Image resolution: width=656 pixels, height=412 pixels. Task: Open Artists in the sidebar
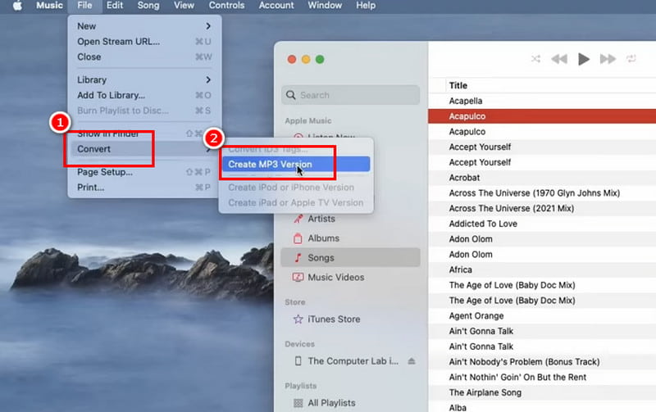click(351, 219)
